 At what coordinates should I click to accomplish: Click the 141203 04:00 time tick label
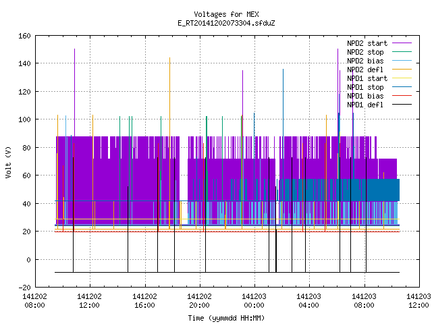click(308, 301)
